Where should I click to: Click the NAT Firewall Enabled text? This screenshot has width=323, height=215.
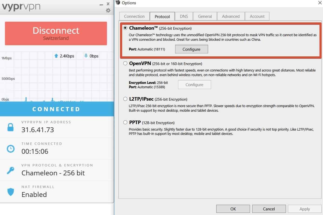(34, 194)
